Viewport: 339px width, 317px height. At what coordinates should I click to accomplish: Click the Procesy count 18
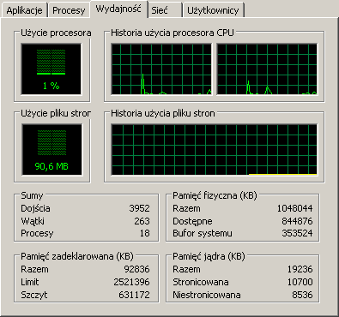(145, 233)
